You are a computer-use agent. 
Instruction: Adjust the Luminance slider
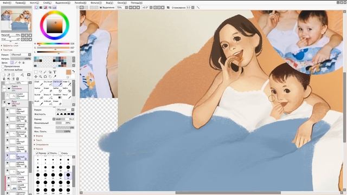pyautogui.click(x=53, y=52)
